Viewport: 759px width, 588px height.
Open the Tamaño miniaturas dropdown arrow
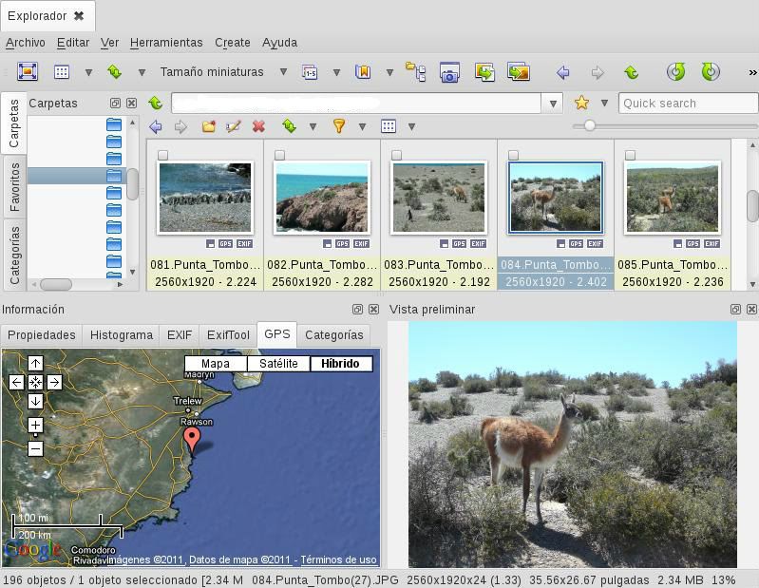click(284, 72)
